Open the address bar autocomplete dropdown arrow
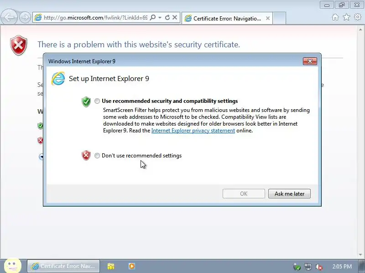 (160, 17)
